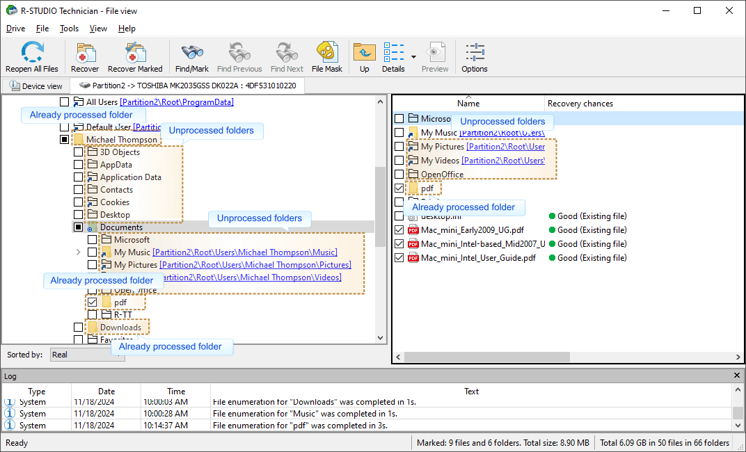Open the Details view dropdown arrow
Viewport: 746px width, 452px height.
coord(413,57)
